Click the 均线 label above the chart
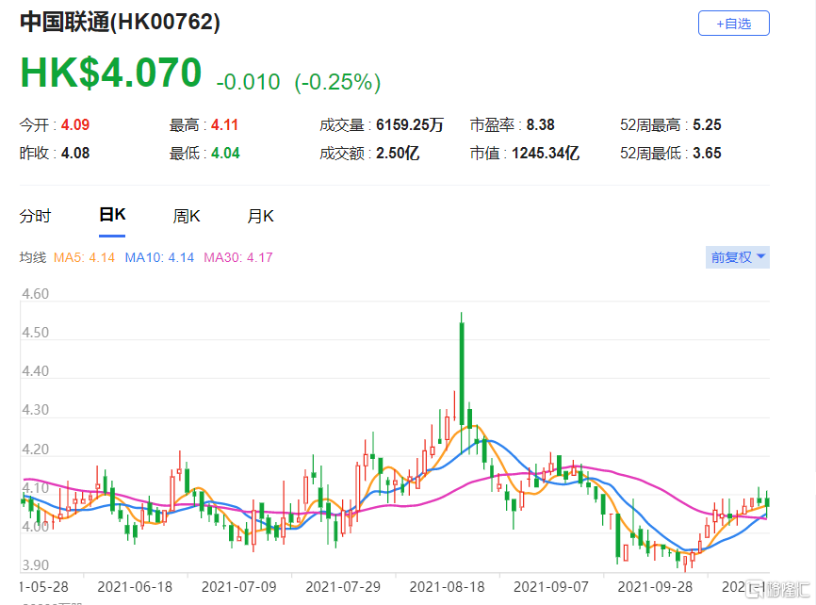The width and height of the screenshot is (816, 605). coord(33,257)
